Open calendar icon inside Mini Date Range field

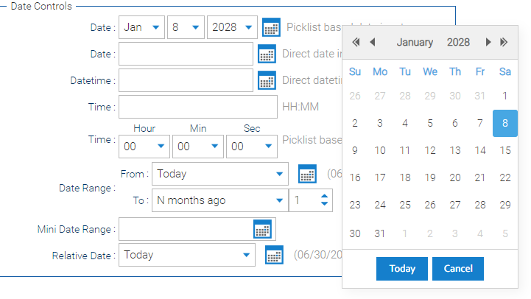pyautogui.click(x=262, y=229)
